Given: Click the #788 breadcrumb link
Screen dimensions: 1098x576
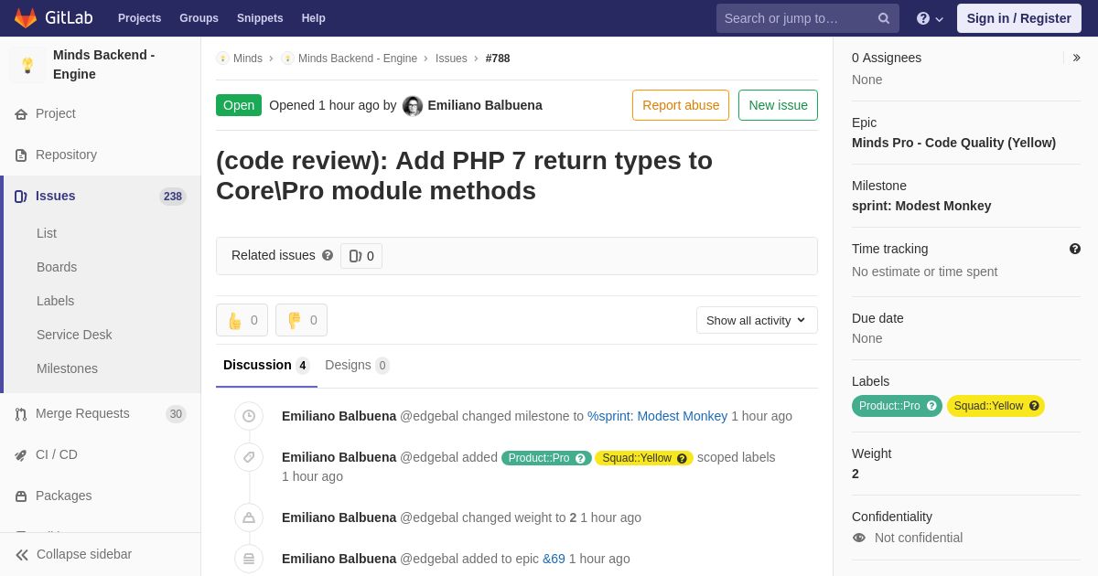Looking at the screenshot, I should click(x=498, y=59).
